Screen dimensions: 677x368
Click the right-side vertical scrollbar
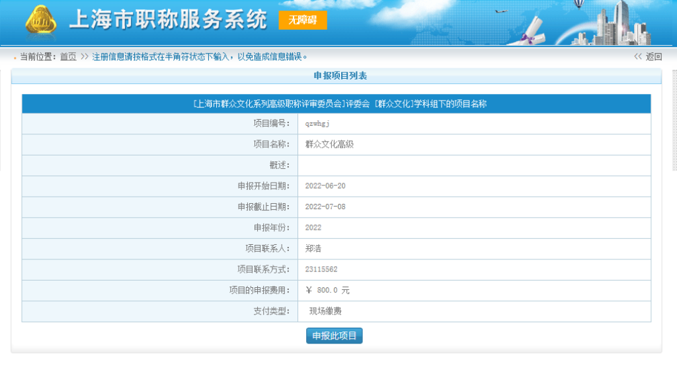point(674,119)
